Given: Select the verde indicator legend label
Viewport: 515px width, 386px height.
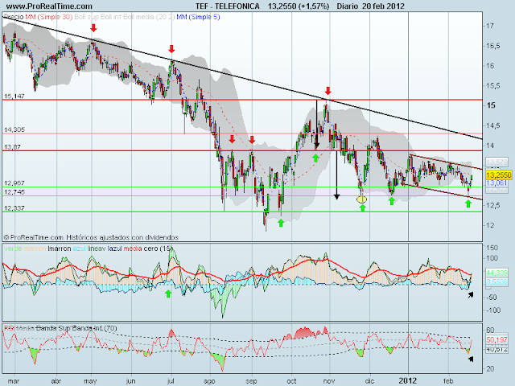Looking at the screenshot, I should (13, 248).
